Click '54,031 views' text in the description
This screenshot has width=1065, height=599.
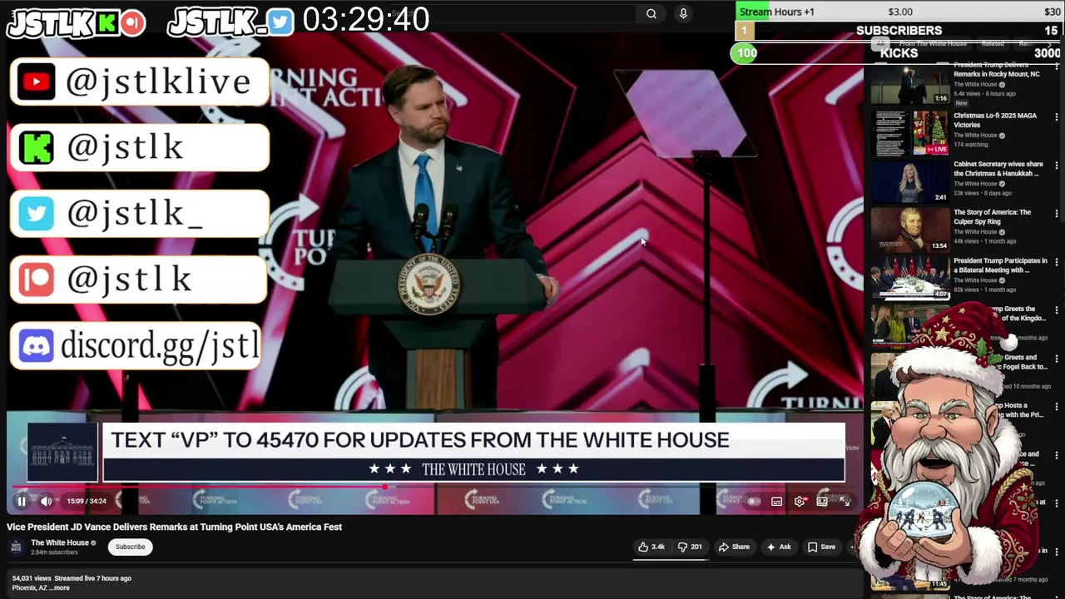(33, 578)
